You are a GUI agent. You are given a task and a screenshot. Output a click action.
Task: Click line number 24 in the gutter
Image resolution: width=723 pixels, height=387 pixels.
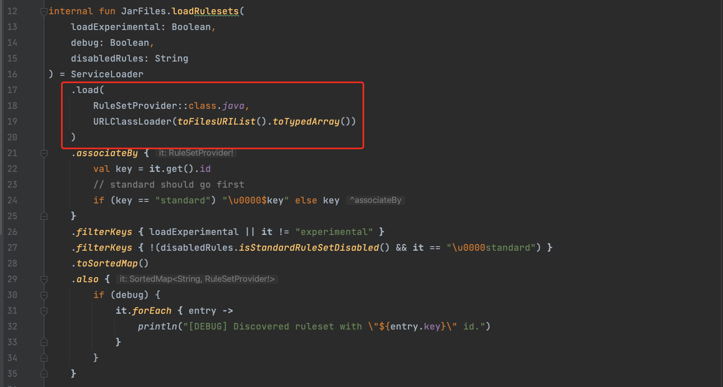12,200
